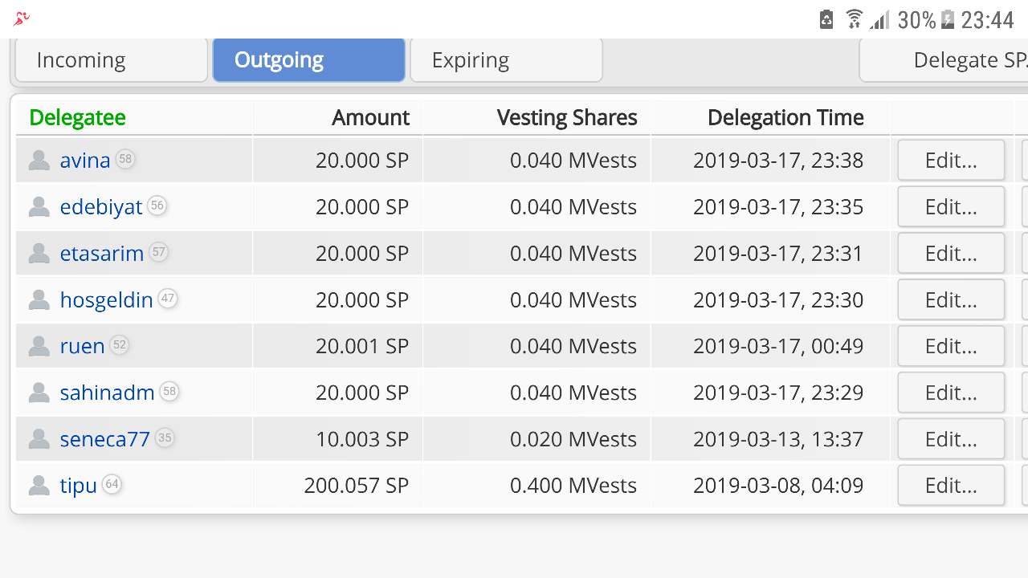Switch to the Incoming tab

pyautogui.click(x=111, y=60)
